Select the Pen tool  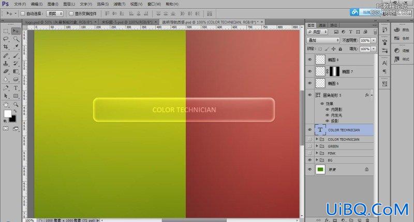pos(6,88)
